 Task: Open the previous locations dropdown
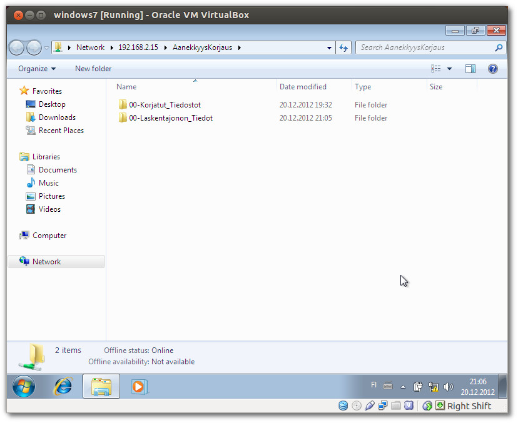pos(329,48)
